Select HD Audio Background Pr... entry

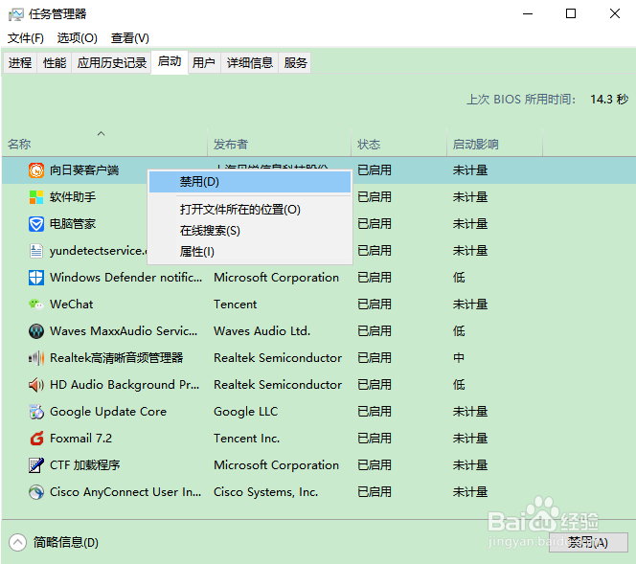(x=125, y=384)
